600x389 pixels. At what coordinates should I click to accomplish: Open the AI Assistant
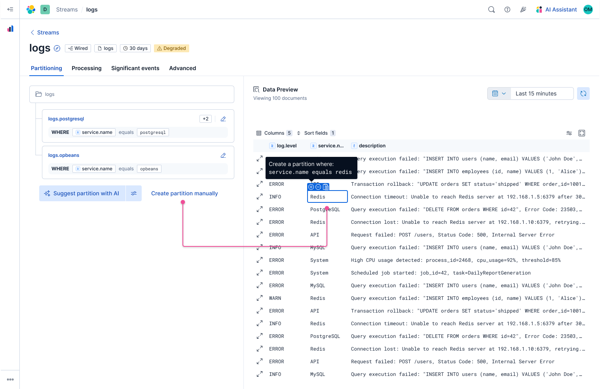(556, 10)
